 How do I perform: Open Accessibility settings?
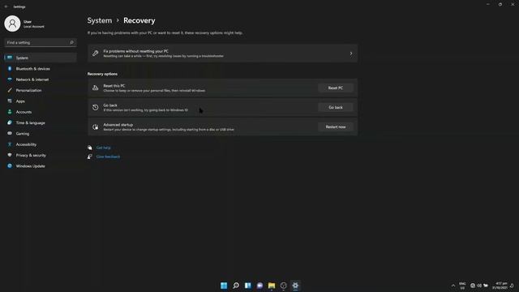(x=40, y=144)
